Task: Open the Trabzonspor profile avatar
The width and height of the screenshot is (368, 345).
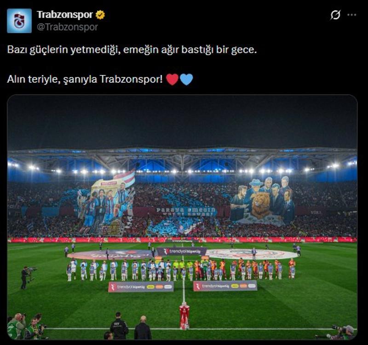Action: click(19, 21)
